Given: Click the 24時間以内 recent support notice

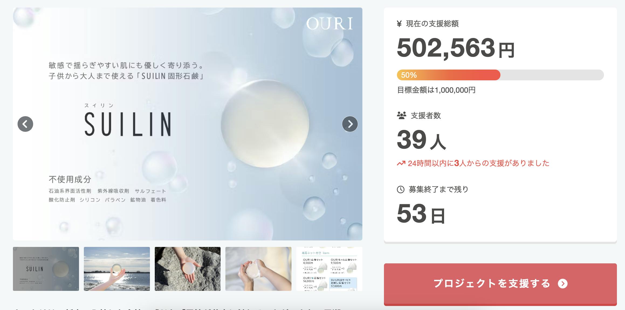Looking at the screenshot, I should coord(473,163).
